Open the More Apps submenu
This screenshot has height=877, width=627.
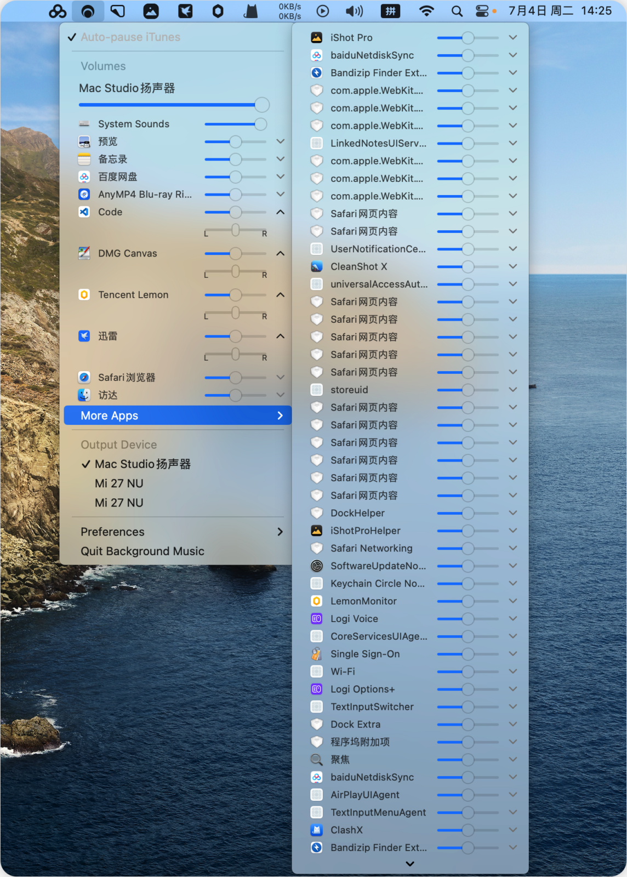(x=178, y=415)
